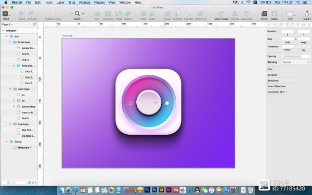Select the super color layer
Viewport: 312px width, 195px height.
[19, 112]
